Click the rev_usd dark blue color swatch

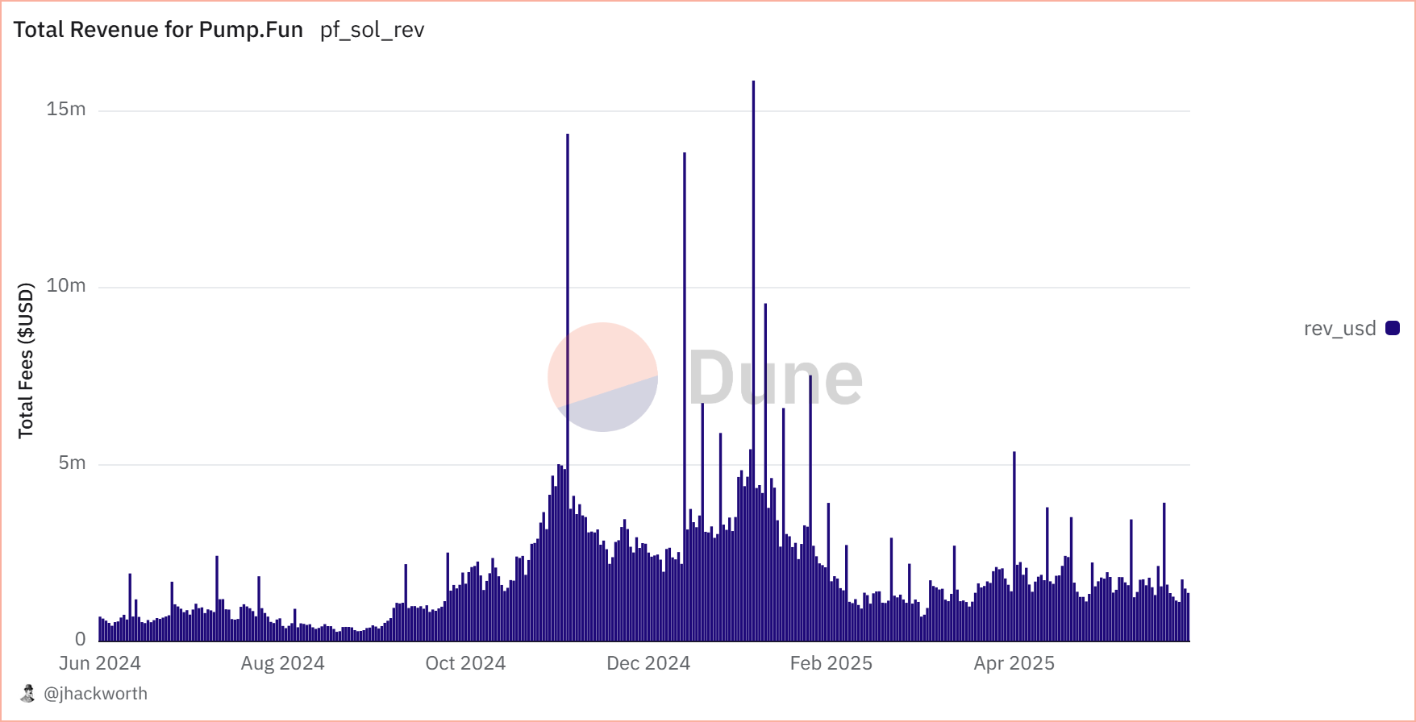coord(1393,328)
